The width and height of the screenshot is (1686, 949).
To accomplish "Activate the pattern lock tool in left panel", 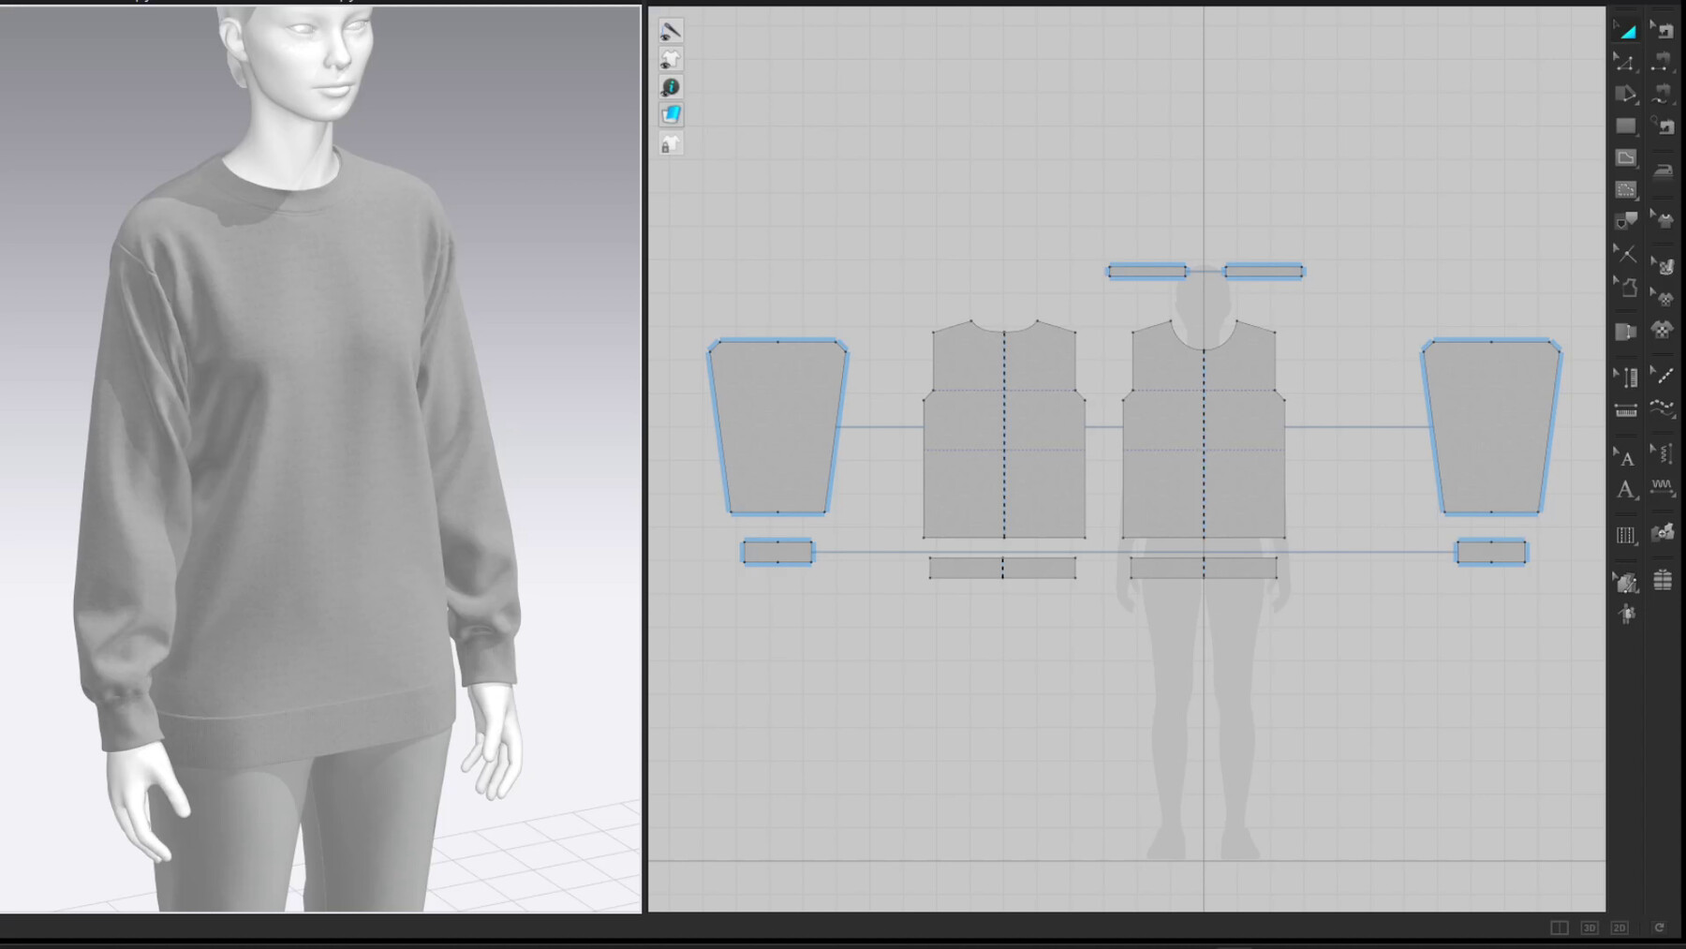I will (671, 143).
